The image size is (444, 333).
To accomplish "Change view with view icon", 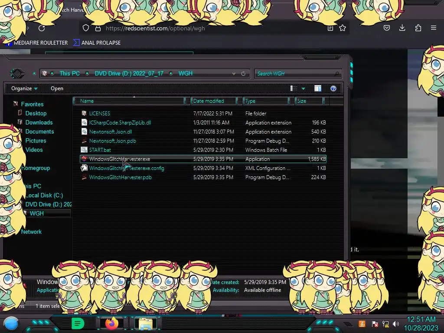I will [x=294, y=88].
